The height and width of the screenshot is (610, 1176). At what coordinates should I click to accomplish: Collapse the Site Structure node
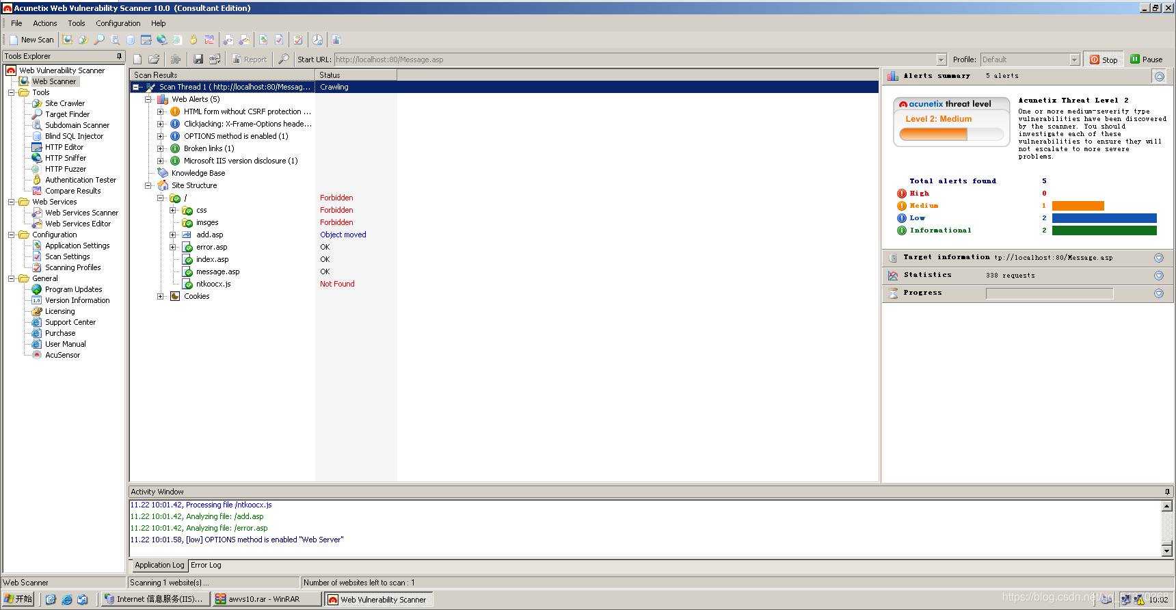(148, 185)
